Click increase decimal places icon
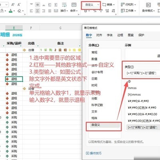This screenshot has width=160, height=160. [x=107, y=11]
